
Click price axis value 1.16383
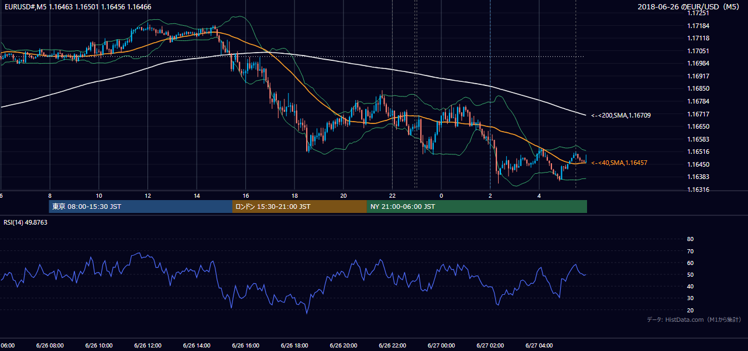698,177
